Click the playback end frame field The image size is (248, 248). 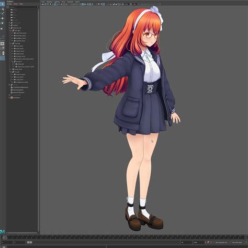point(186,242)
